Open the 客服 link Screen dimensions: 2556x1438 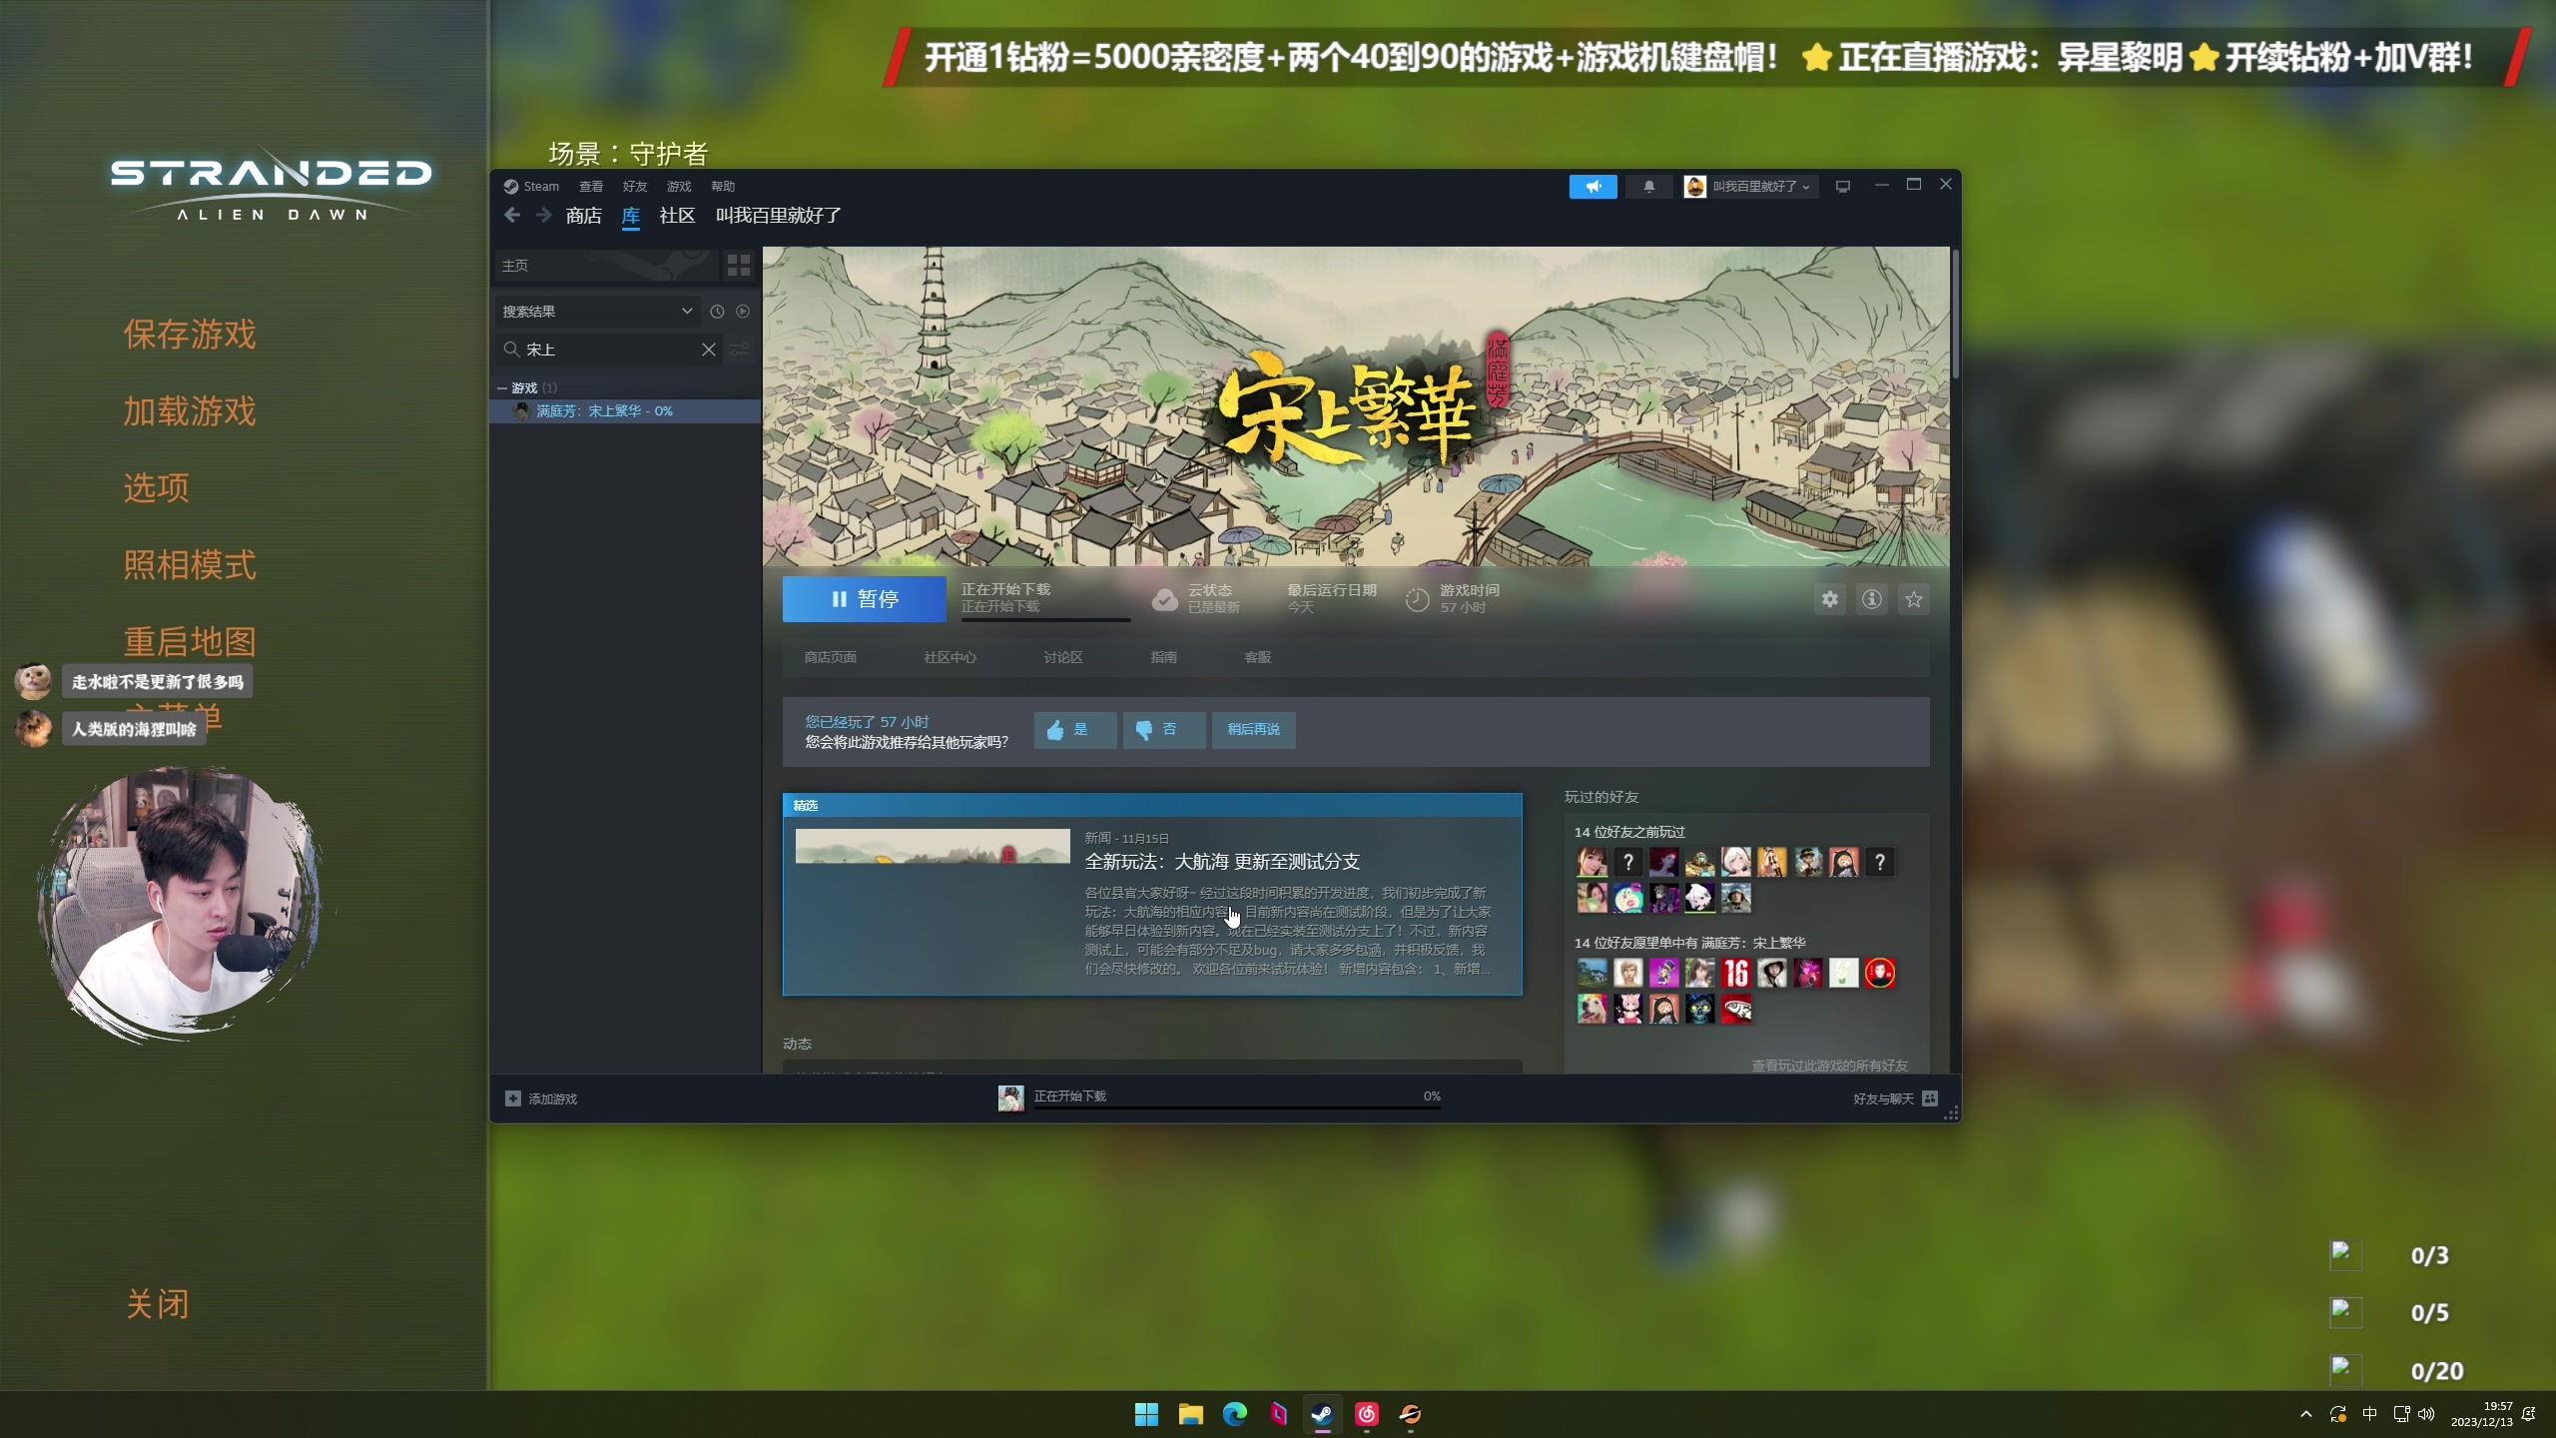[x=1258, y=657]
